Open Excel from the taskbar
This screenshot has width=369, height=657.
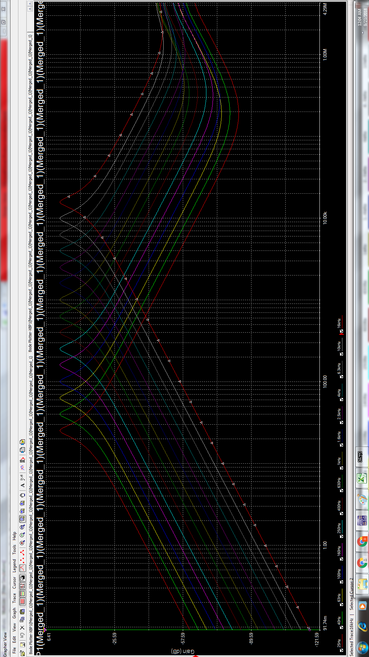point(362,478)
